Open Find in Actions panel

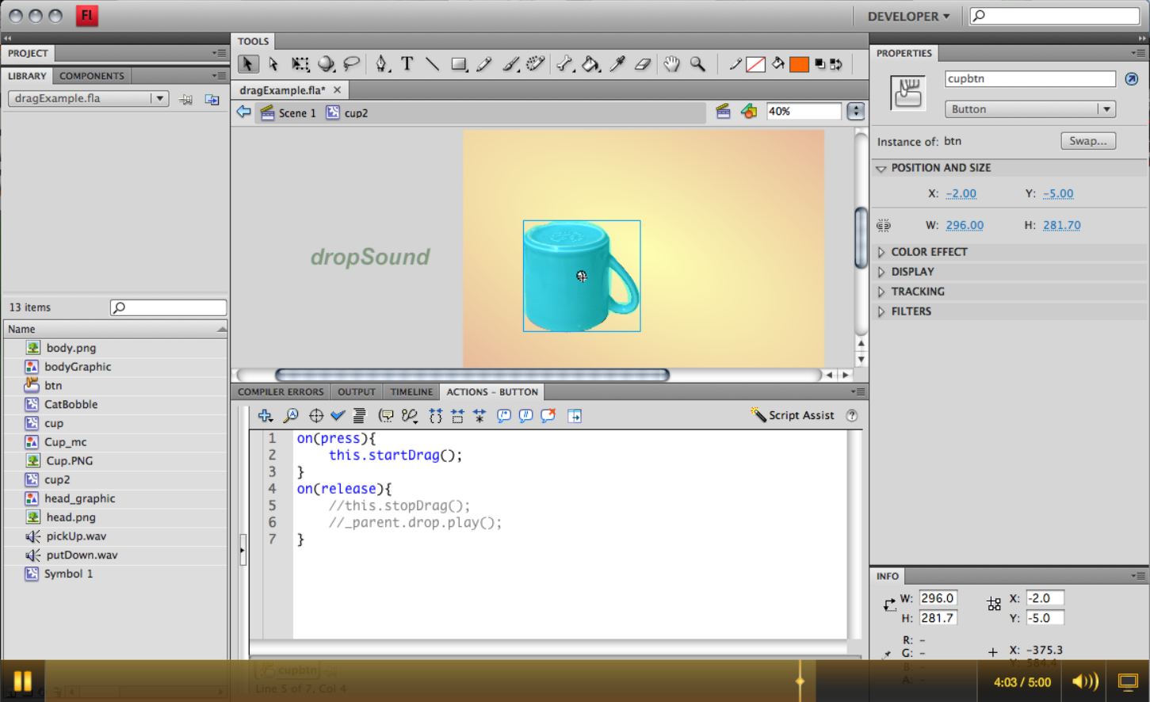(291, 415)
